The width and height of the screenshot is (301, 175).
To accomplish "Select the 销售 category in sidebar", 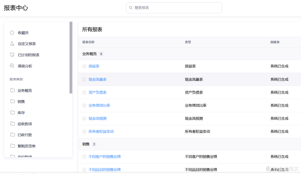I will [x=21, y=102].
